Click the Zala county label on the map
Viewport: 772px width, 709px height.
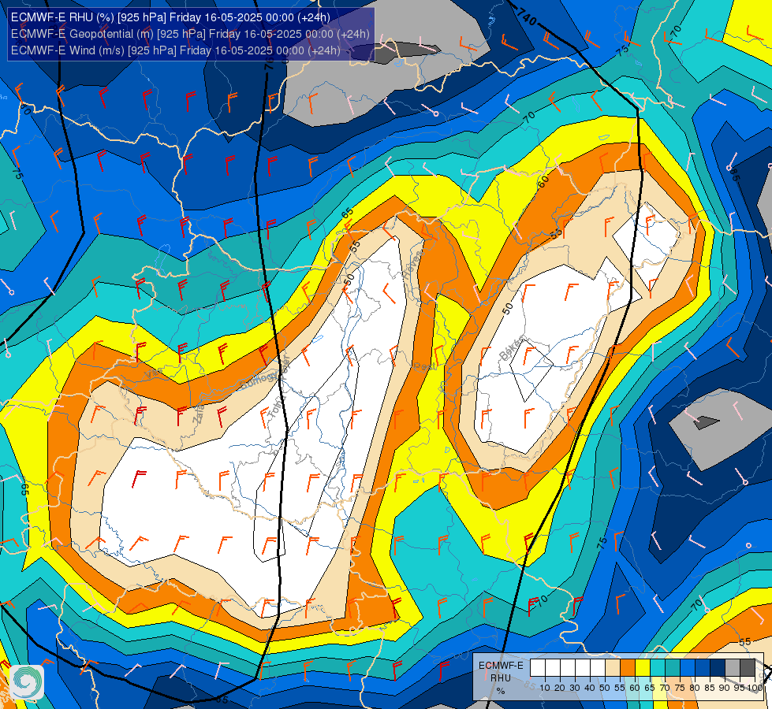tap(199, 415)
